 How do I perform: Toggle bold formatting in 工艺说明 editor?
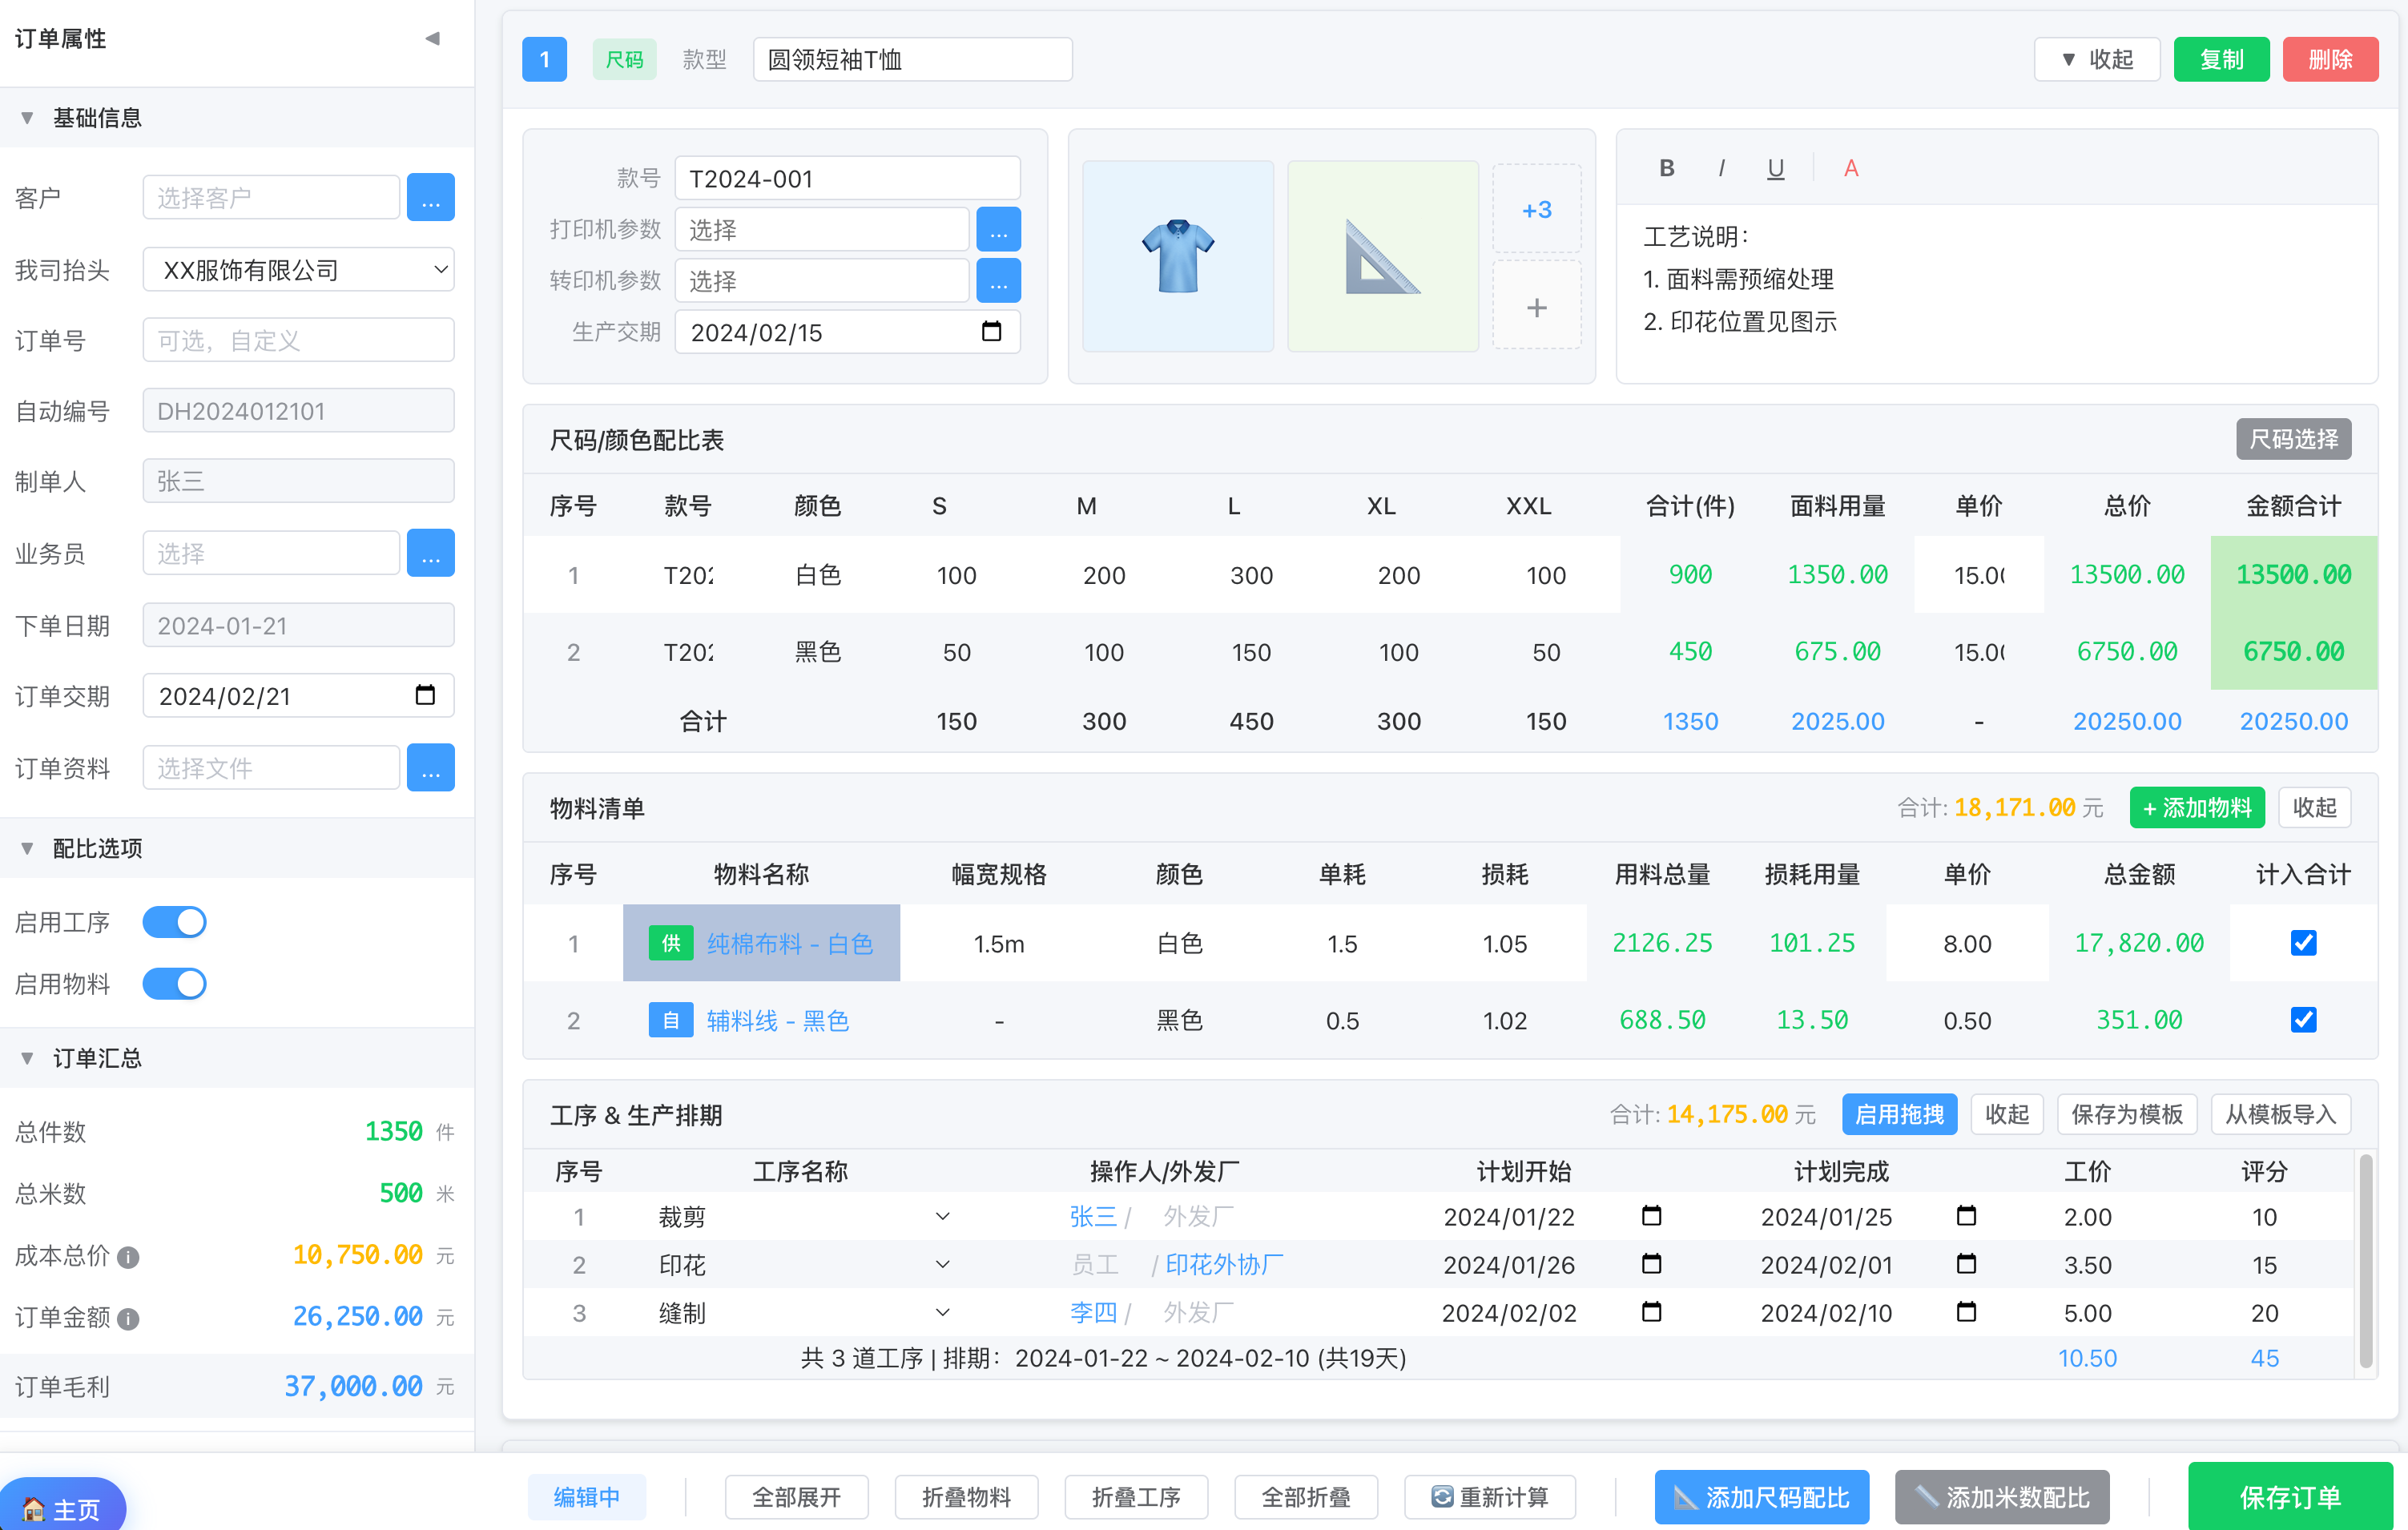(x=1666, y=167)
